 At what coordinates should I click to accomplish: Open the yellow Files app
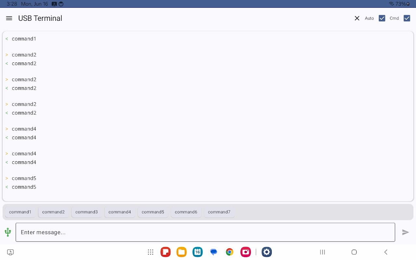click(181, 252)
